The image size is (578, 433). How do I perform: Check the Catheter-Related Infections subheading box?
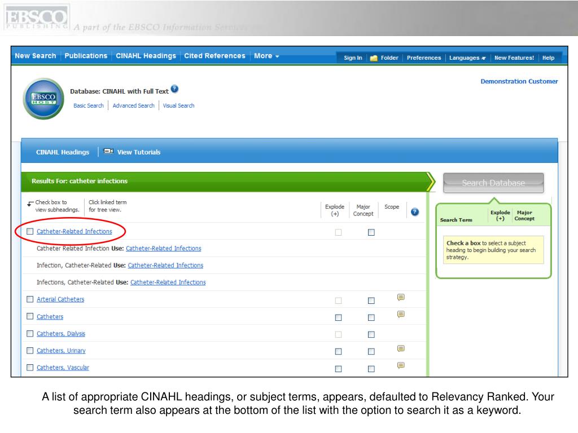pos(30,231)
